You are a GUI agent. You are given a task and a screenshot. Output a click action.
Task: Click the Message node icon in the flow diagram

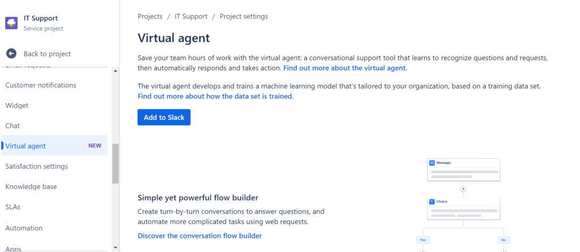point(432,163)
